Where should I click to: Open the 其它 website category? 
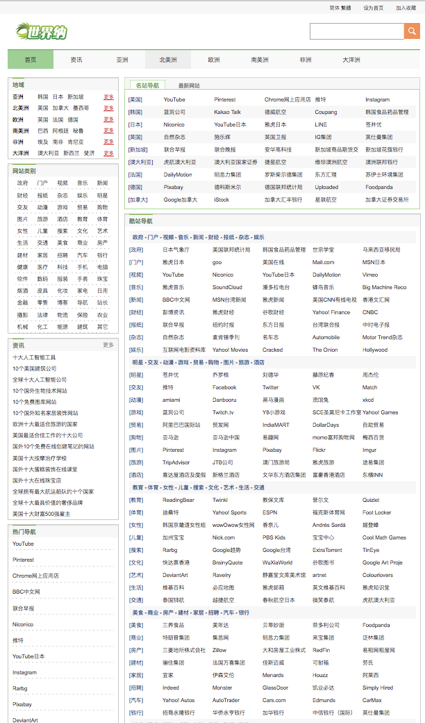(x=103, y=327)
